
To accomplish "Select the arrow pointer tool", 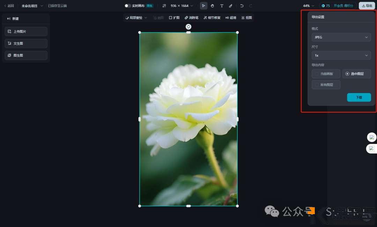I will (x=204, y=6).
